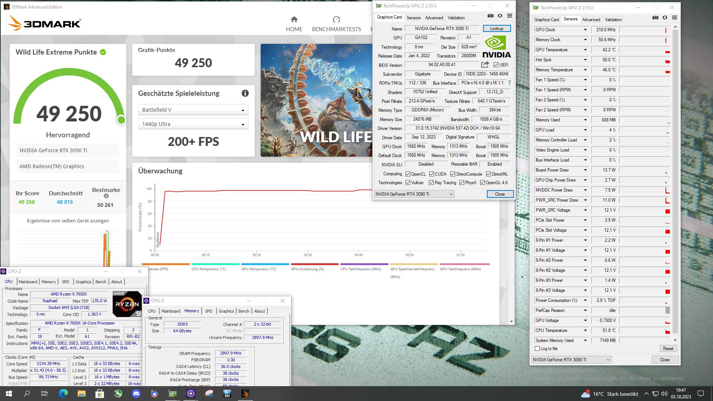Screen dimensions: 713x401
Task: Click GPU-Temperatur legend color bar
Action: pos(265,264)
